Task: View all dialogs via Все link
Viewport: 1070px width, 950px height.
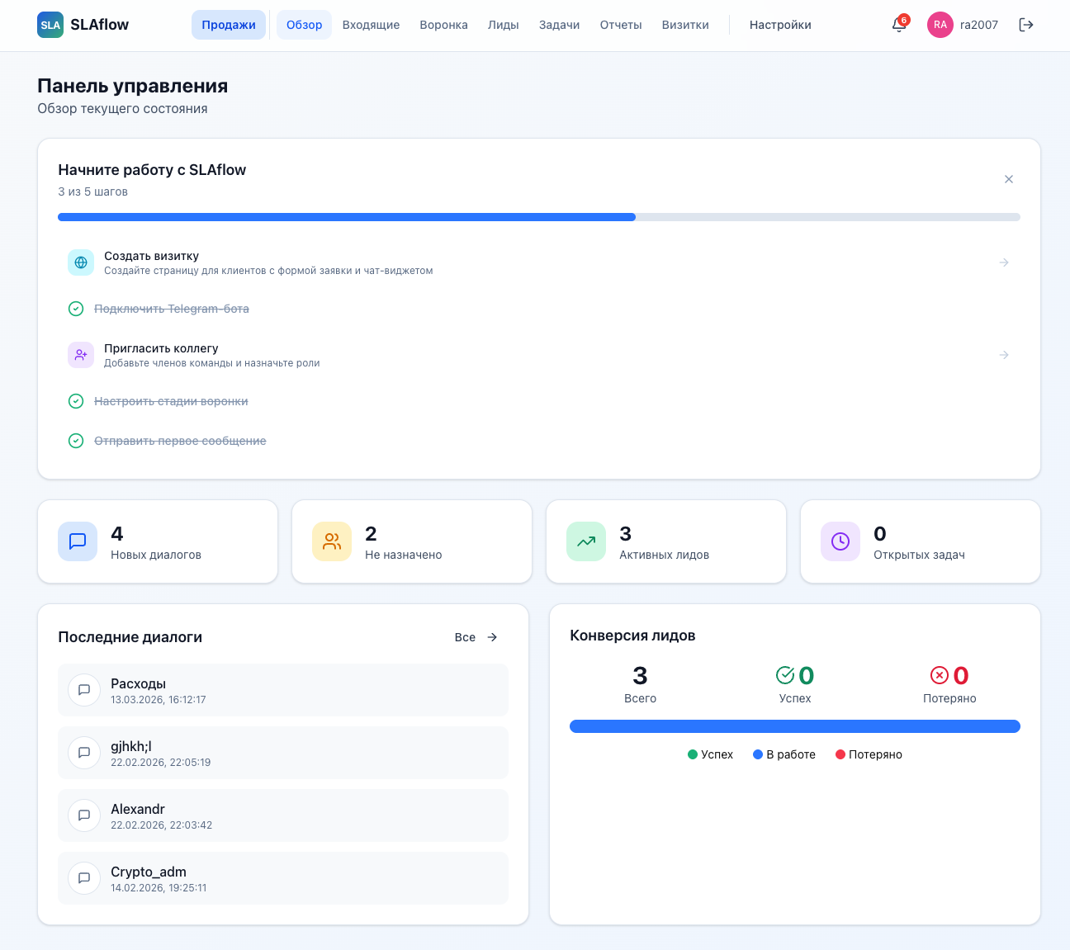Action: (476, 637)
